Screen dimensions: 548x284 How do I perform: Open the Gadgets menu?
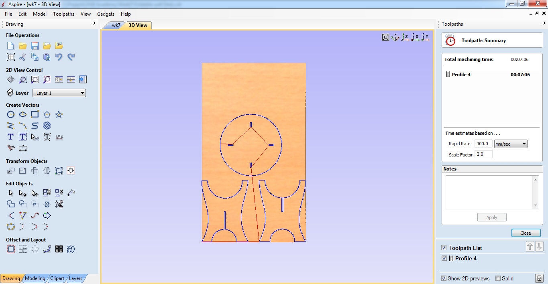[x=106, y=14]
